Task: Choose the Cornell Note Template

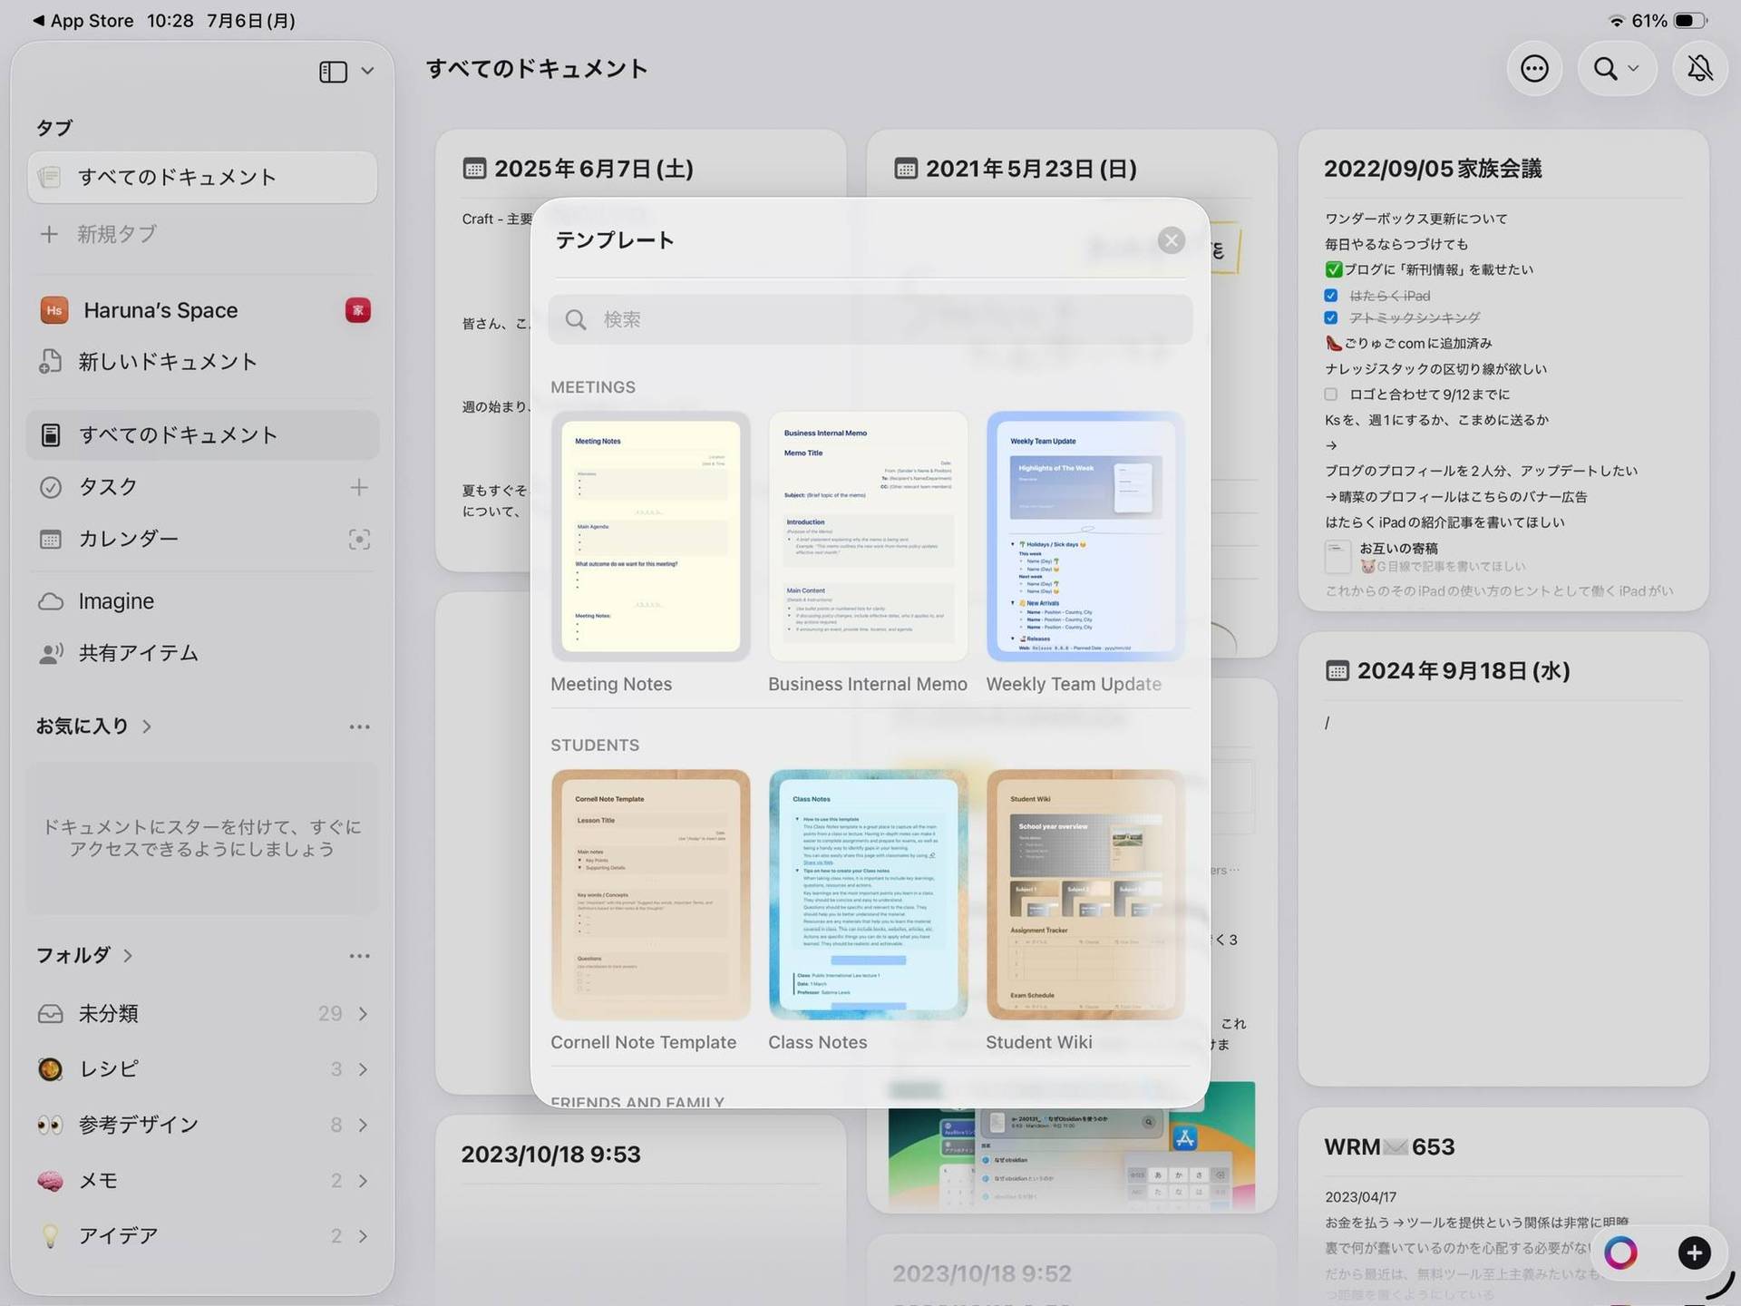Action: [x=650, y=895]
